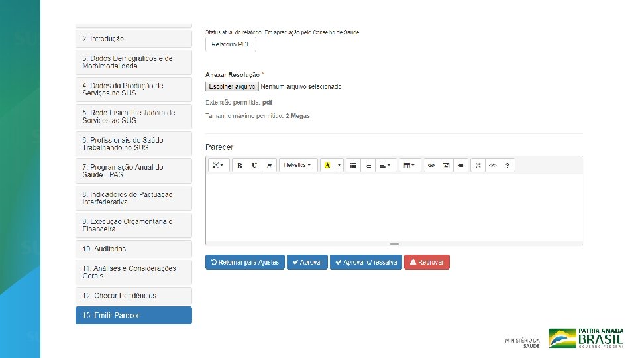Click Retornar para Ajustes button
Screen dimensions: 636x358
click(245, 263)
